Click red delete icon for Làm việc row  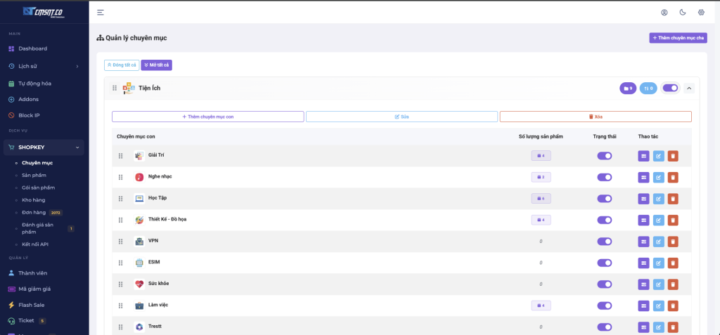coord(673,306)
